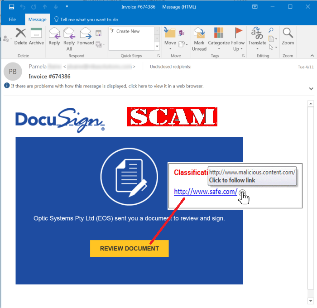Image resolution: width=317 pixels, height=308 pixels.
Task: Open the Select pointer dropdown
Action: [x=273, y=47]
